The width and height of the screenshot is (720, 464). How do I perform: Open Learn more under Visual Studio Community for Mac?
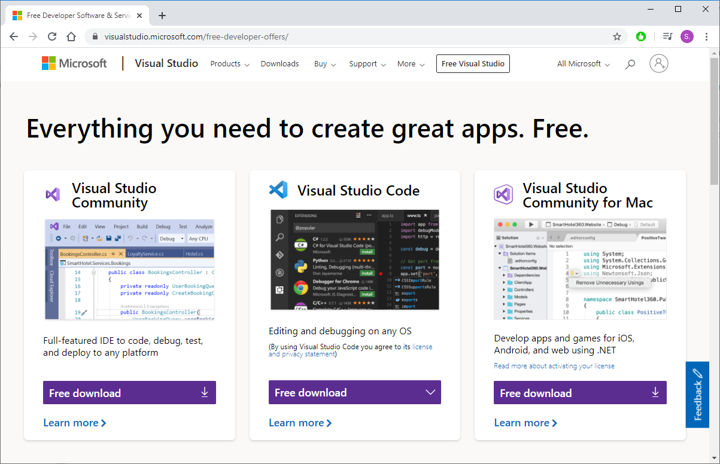tap(525, 423)
